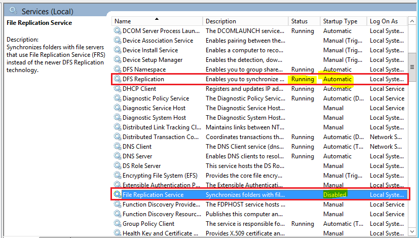Click the Services (Local) title text

click(x=47, y=12)
